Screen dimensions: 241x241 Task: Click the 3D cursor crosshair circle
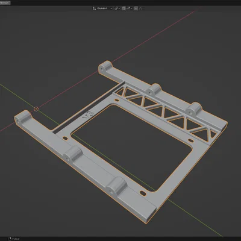coord(36,109)
